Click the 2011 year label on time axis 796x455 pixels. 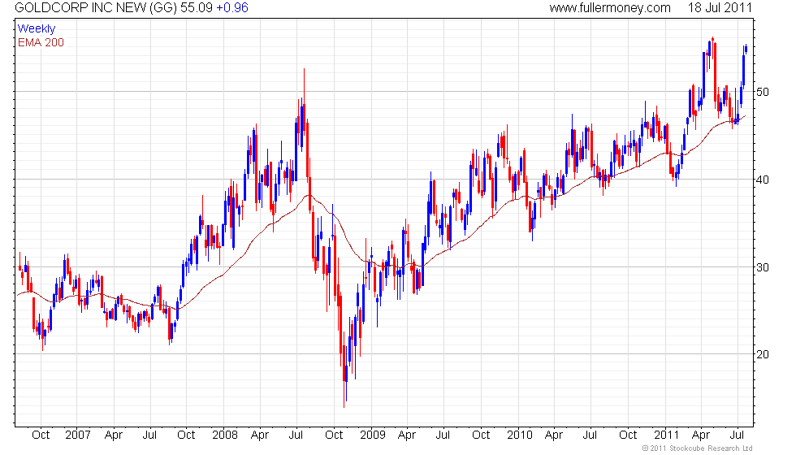(x=666, y=435)
